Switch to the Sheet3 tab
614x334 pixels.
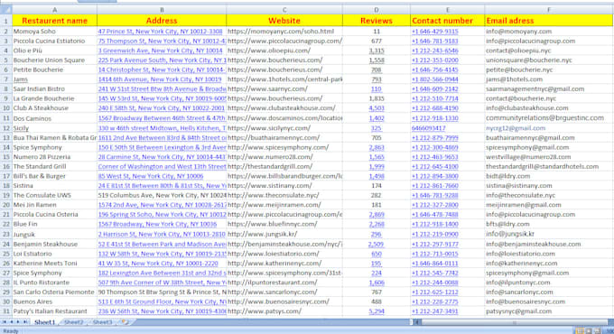point(102,322)
